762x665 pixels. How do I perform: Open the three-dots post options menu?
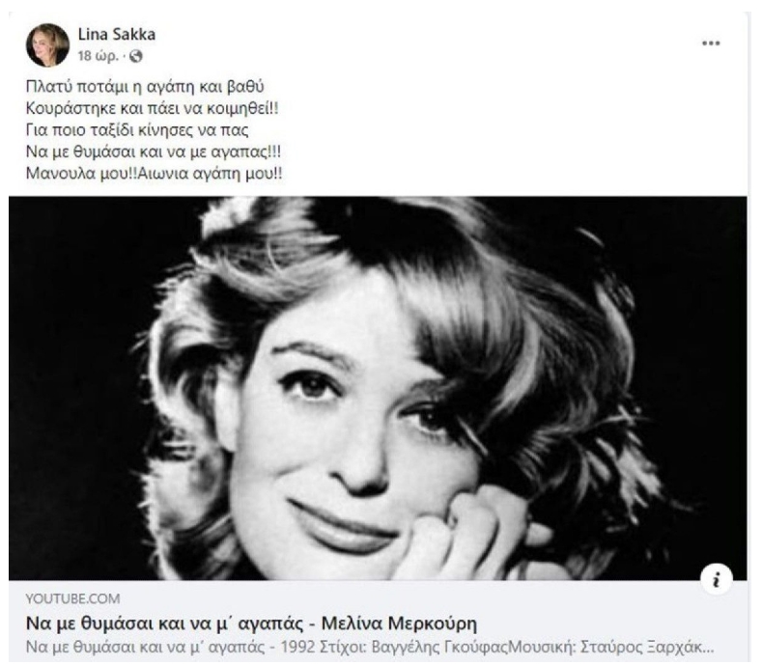[x=711, y=43]
